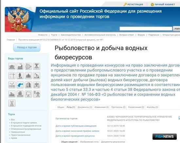Open the Разъяснения (0) tab
The width and height of the screenshot is (180, 143).
(136, 107)
